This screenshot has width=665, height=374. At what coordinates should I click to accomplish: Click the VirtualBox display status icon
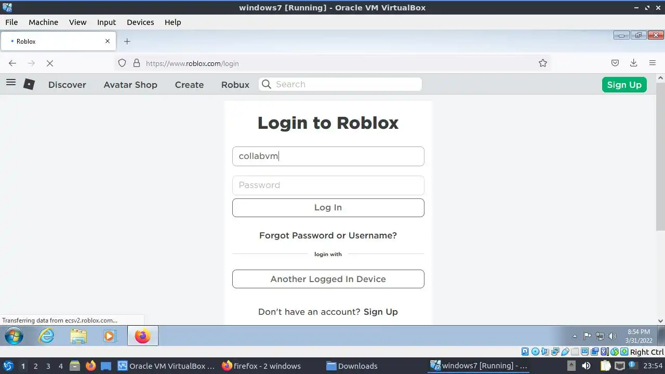[x=584, y=352]
